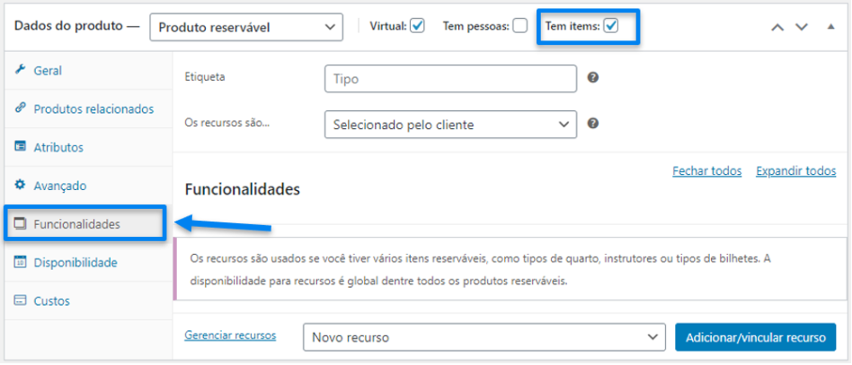Uncheck the Virtual checkbox
Screen dimensions: 852x365
click(x=417, y=26)
